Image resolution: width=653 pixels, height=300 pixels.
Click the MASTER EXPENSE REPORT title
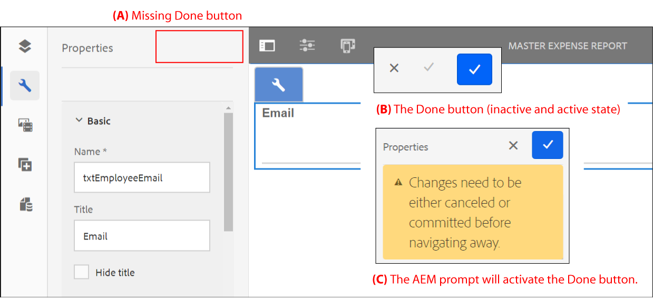point(568,46)
